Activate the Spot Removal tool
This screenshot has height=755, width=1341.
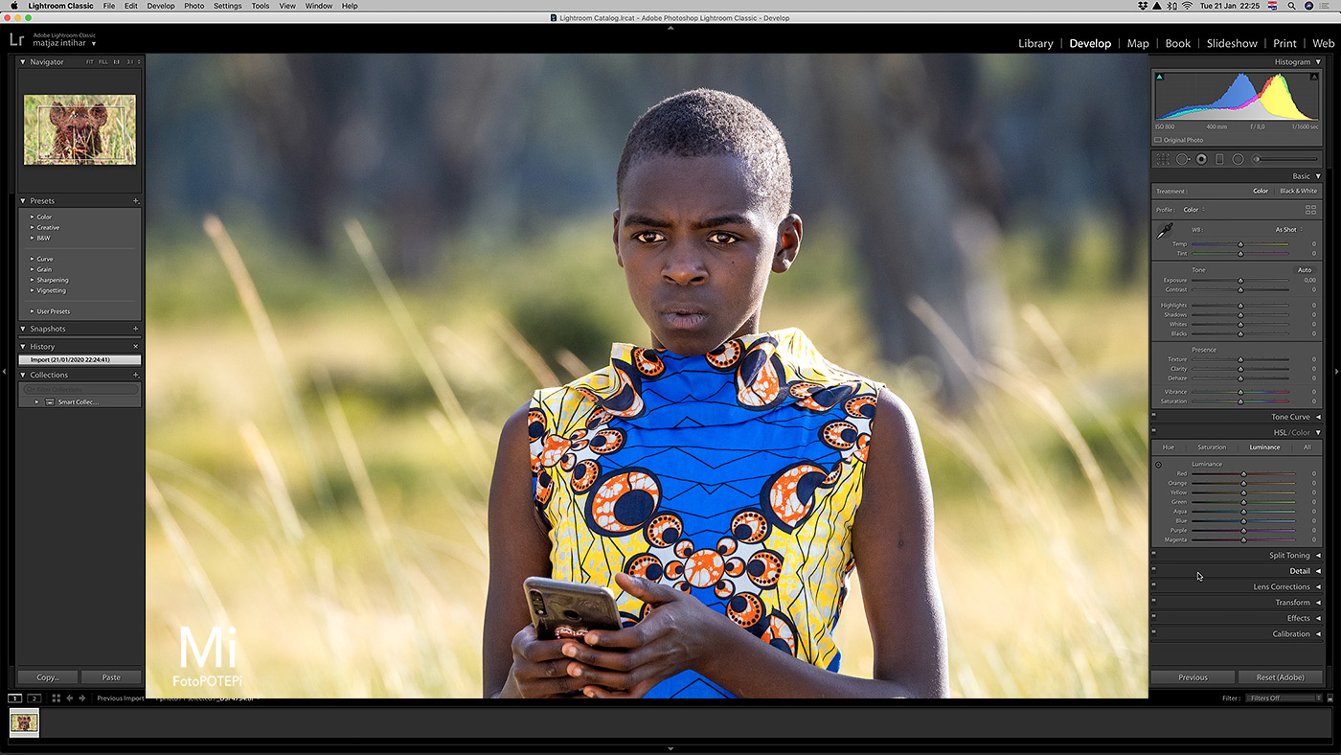coord(1182,159)
